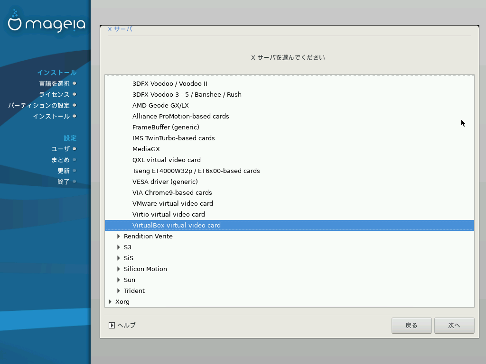Pick Virtio virtual video card
Image resolution: width=486 pixels, height=364 pixels.
point(290,214)
